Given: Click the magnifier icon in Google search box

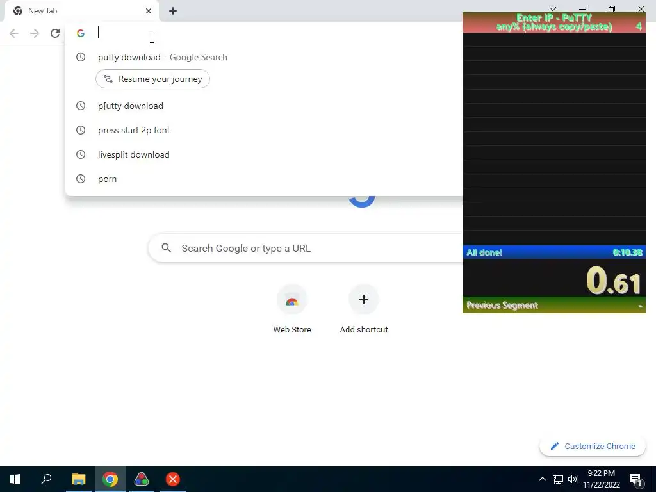Looking at the screenshot, I should click(x=166, y=248).
